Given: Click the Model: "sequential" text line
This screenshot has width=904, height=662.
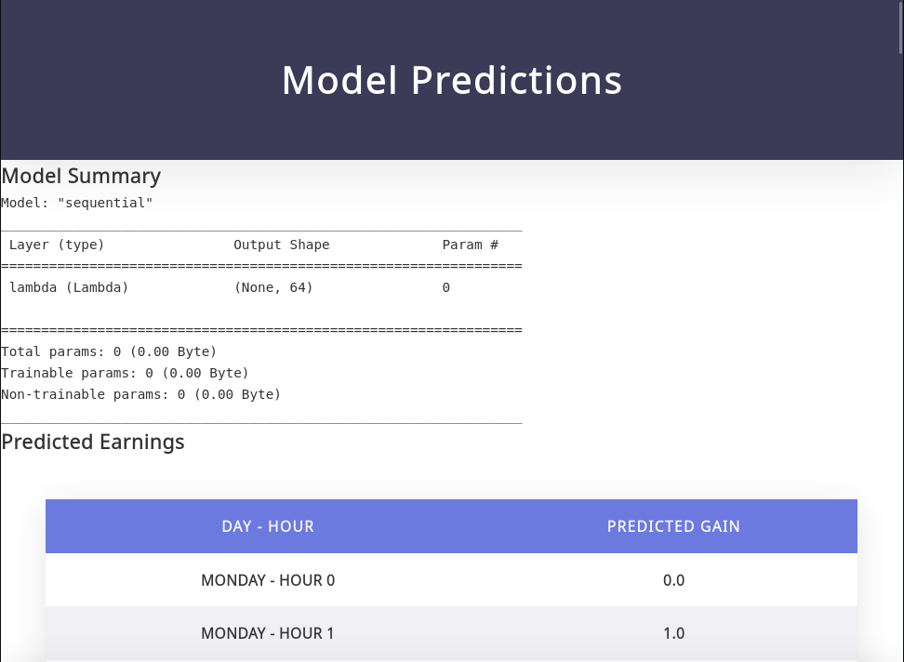Looking at the screenshot, I should click(x=77, y=203).
